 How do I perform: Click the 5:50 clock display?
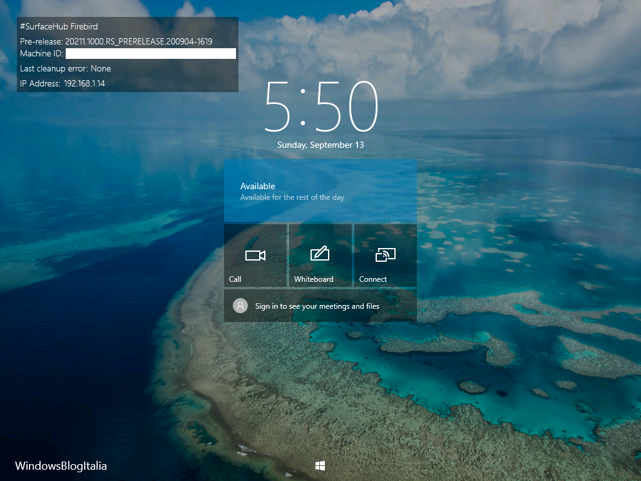coord(321,106)
